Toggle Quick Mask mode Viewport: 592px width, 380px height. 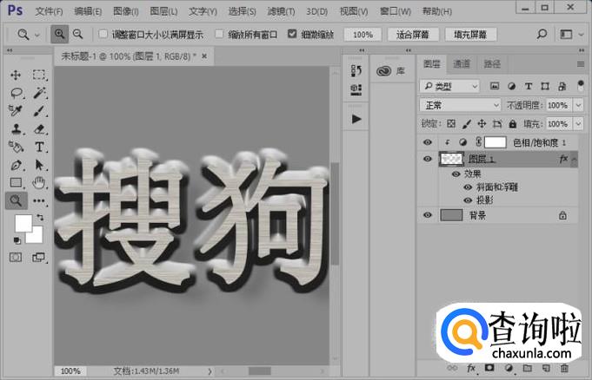tap(16, 258)
